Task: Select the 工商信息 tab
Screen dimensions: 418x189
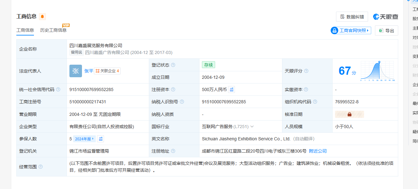Action: (x=25, y=30)
